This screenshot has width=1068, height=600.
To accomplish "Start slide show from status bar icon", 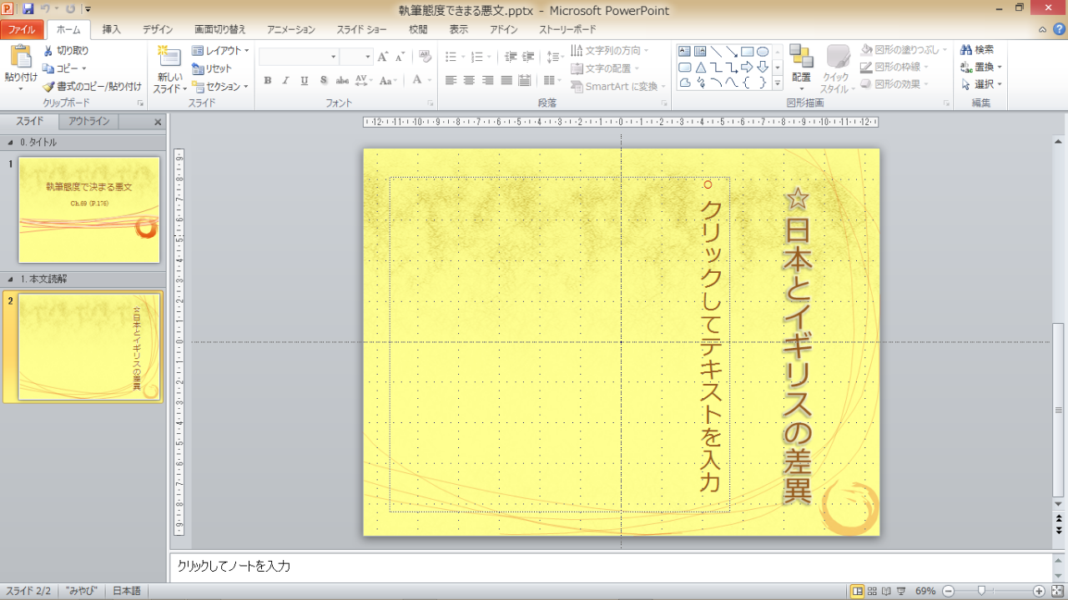I will pos(900,591).
